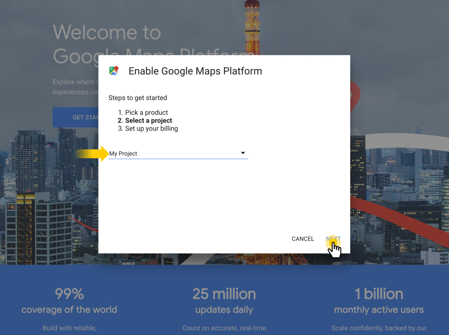Click the 'Select a project' step text
Viewport: 449px width, 335px height.
pyautogui.click(x=149, y=120)
